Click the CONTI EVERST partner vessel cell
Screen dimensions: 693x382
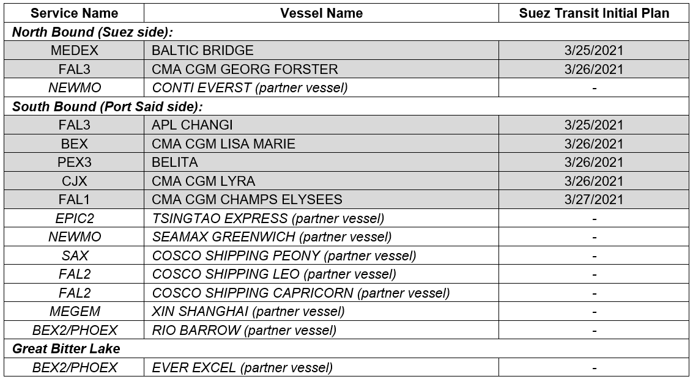(321, 87)
